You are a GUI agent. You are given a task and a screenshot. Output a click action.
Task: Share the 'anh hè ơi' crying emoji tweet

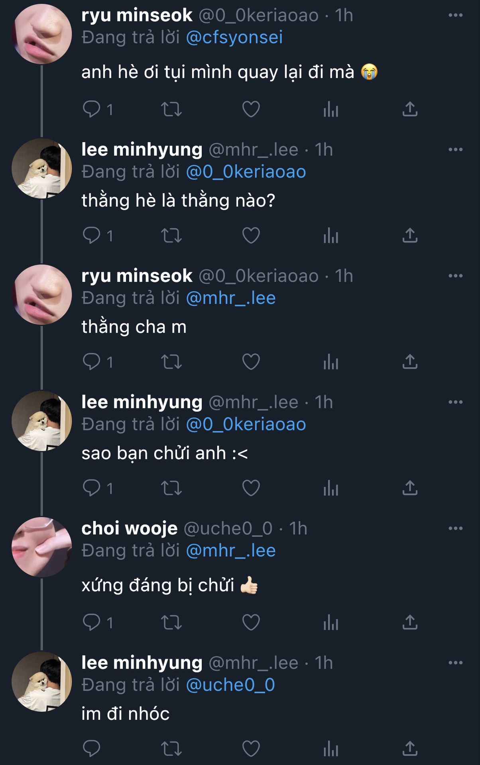pos(410,109)
